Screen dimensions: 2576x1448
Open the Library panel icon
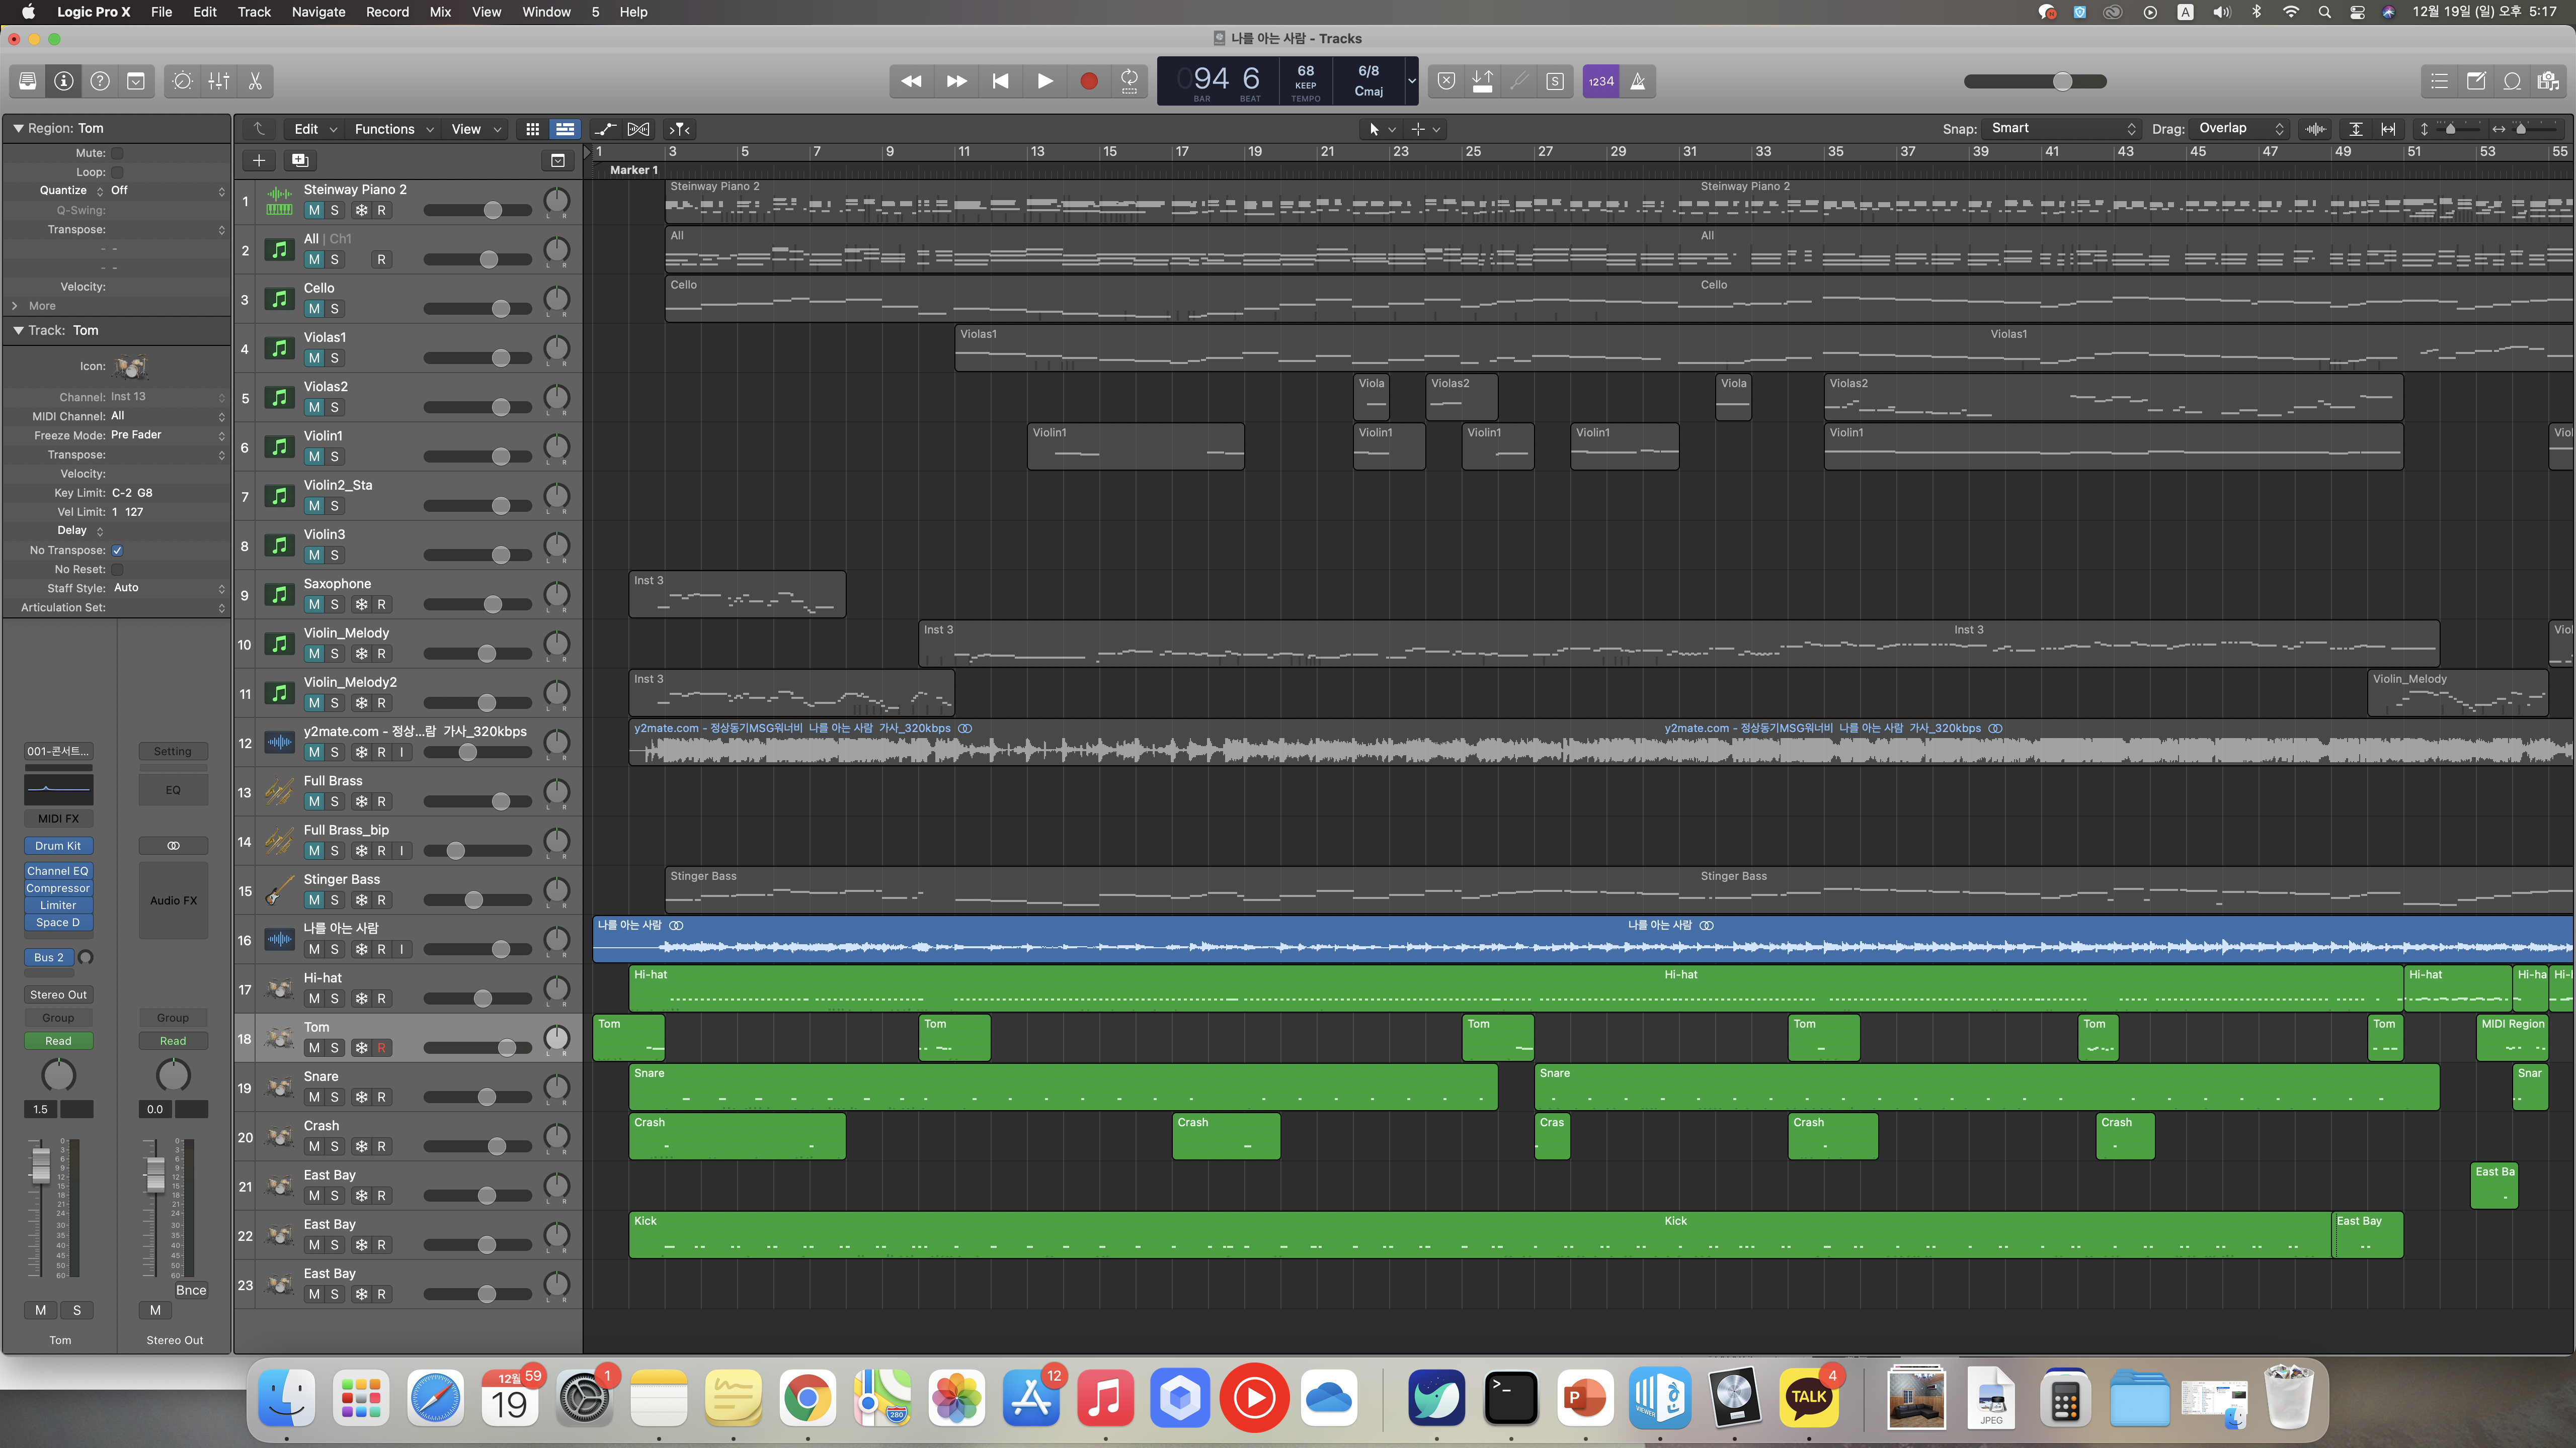(28, 81)
